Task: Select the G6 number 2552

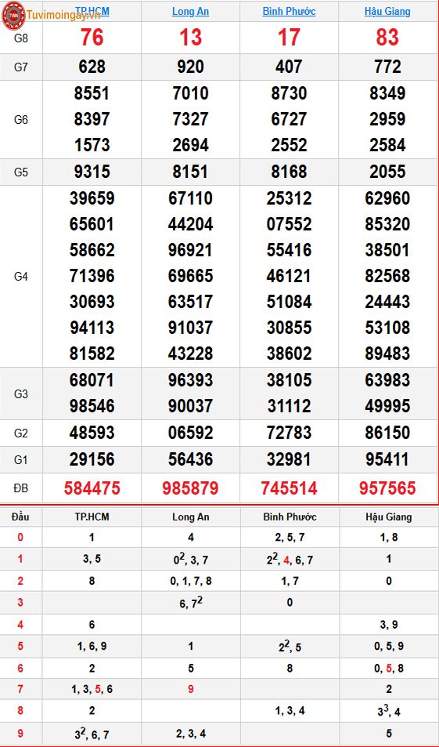Action: point(289,145)
